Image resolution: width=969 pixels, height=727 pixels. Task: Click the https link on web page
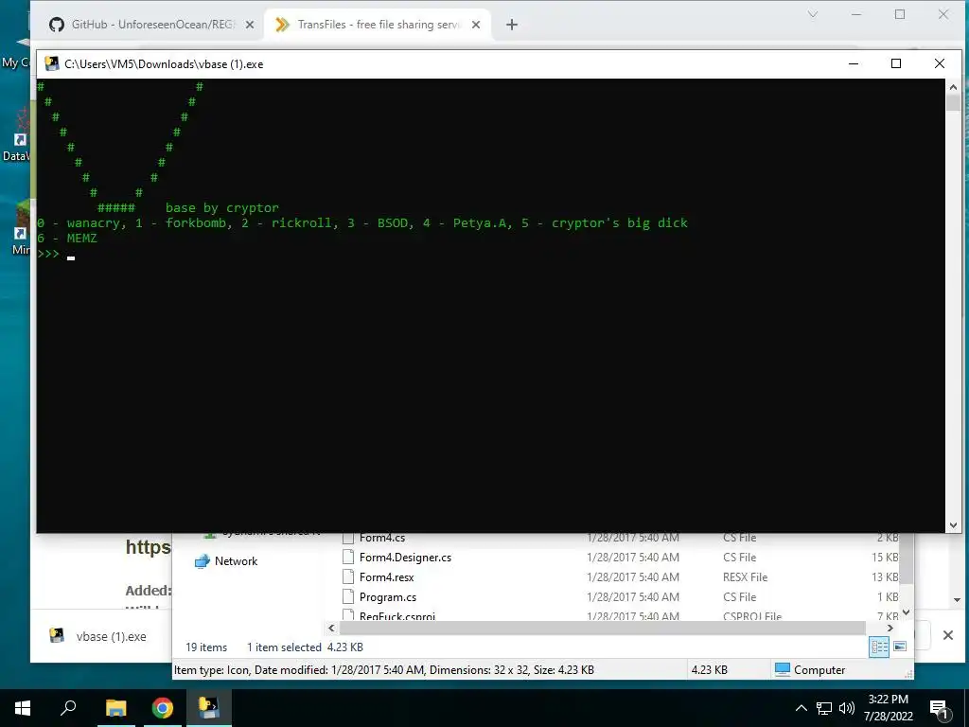148,548
